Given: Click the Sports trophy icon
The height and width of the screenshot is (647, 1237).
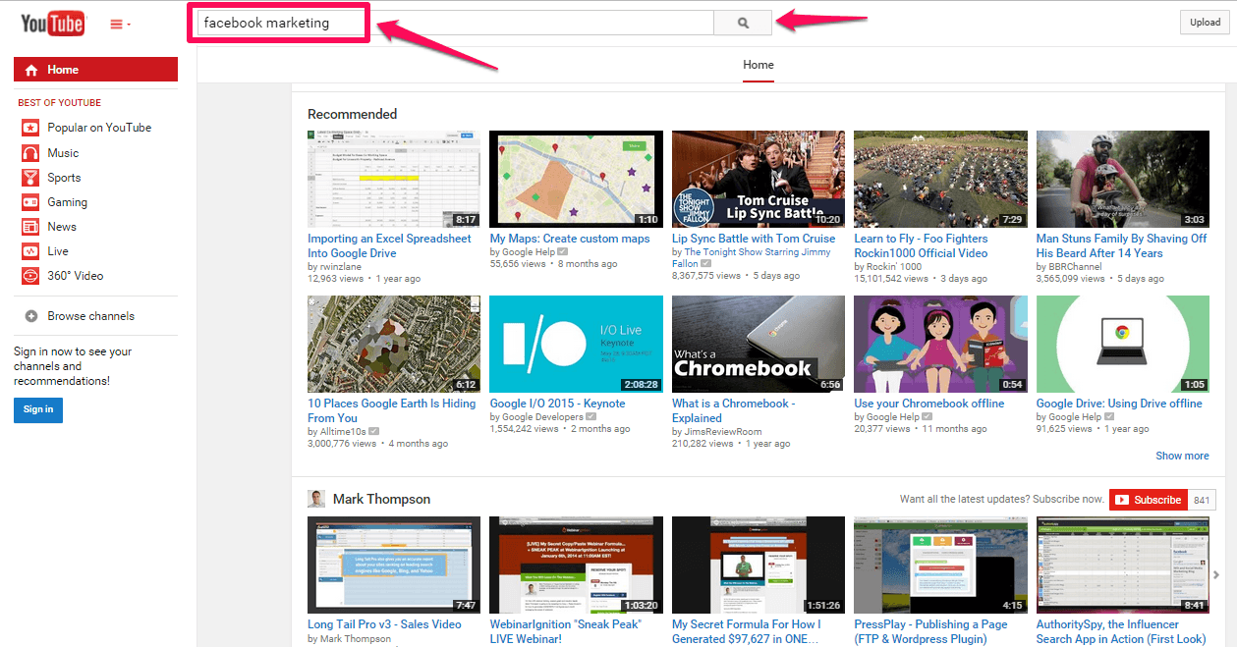Looking at the screenshot, I should [x=30, y=178].
